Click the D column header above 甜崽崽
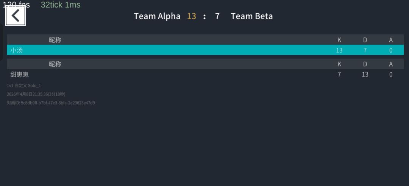Image resolution: width=409 pixels, height=186 pixels. [x=365, y=64]
